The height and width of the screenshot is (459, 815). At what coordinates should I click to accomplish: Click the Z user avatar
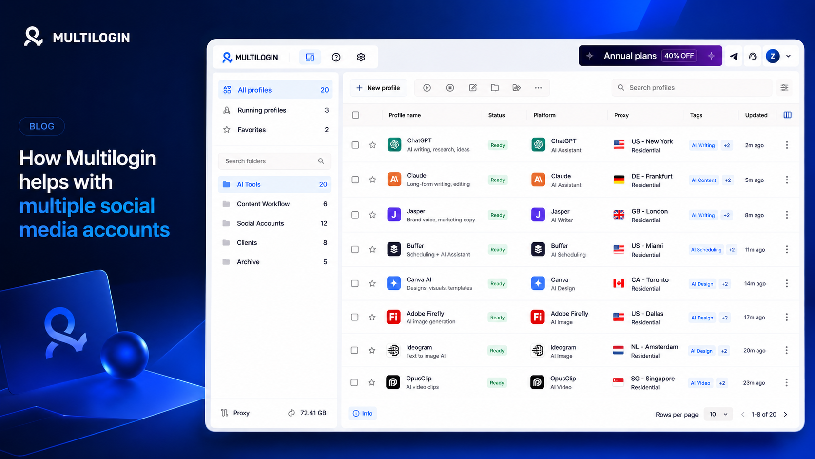coord(773,56)
